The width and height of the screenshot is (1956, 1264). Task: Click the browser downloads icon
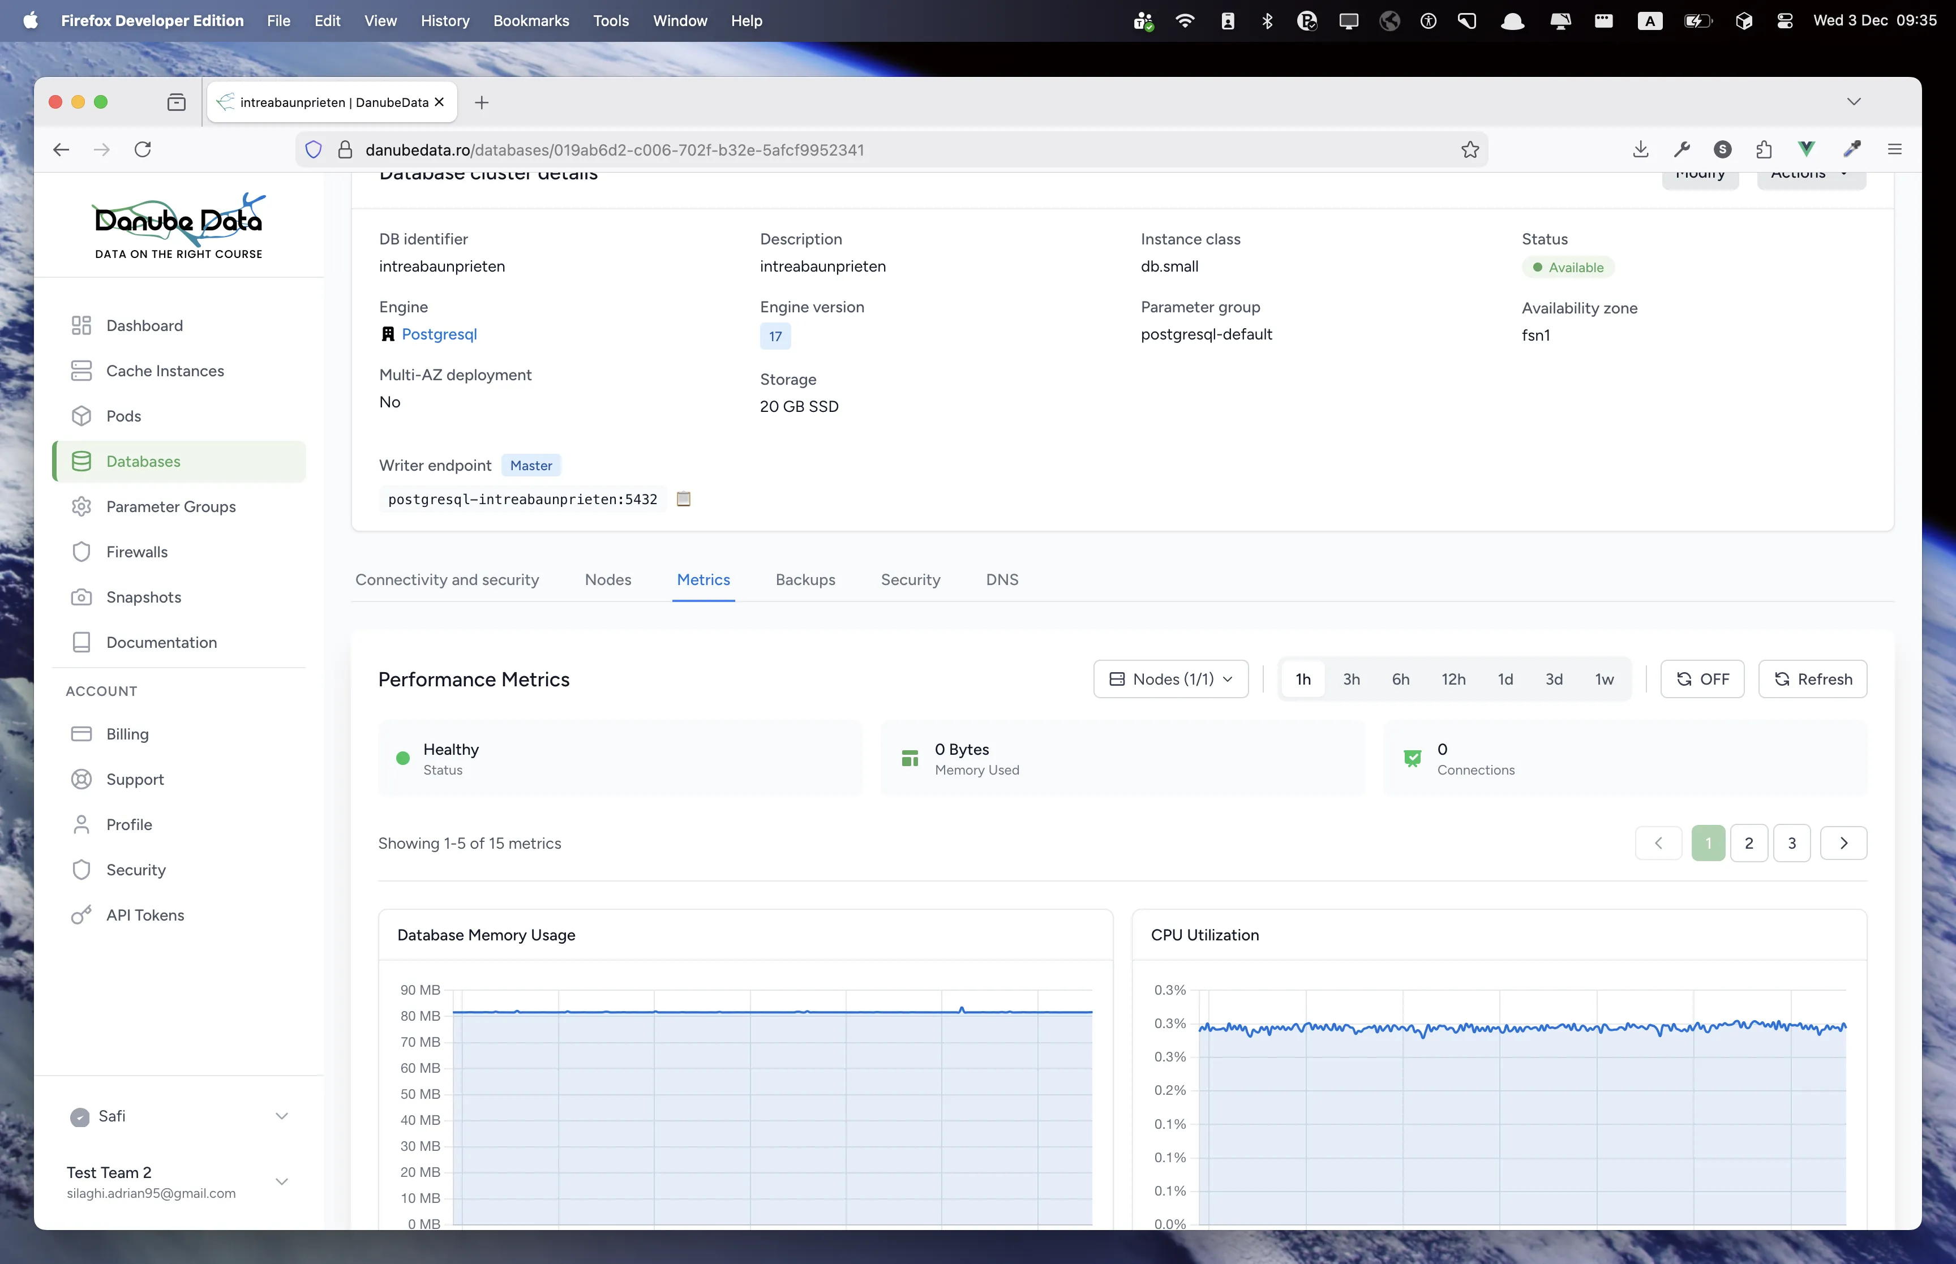click(x=1640, y=149)
